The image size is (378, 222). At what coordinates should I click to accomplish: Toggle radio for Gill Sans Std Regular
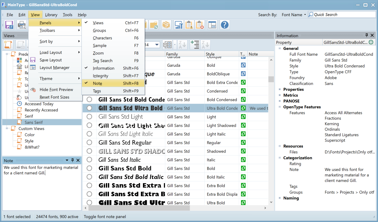click(89, 143)
